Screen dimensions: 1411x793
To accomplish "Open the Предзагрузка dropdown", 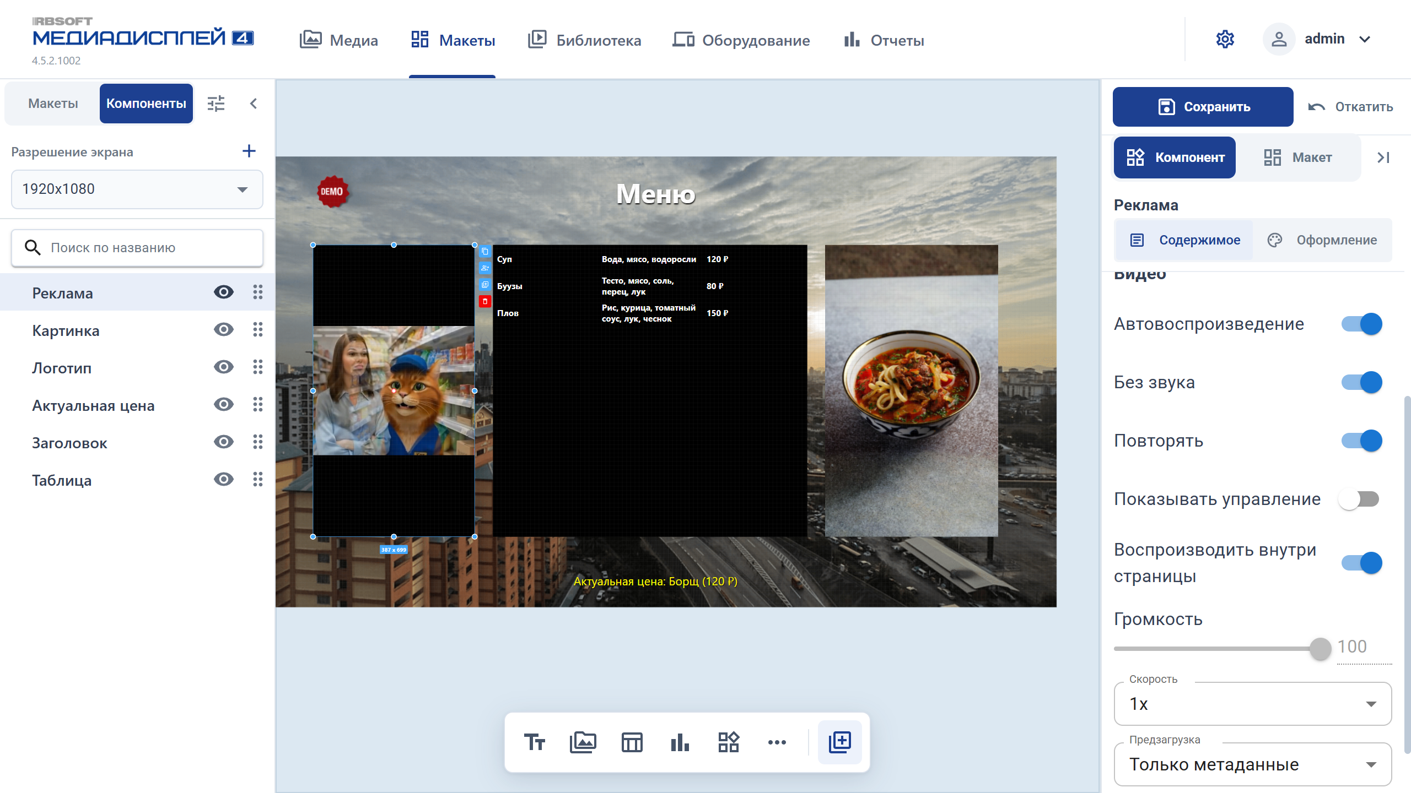I will (x=1252, y=764).
